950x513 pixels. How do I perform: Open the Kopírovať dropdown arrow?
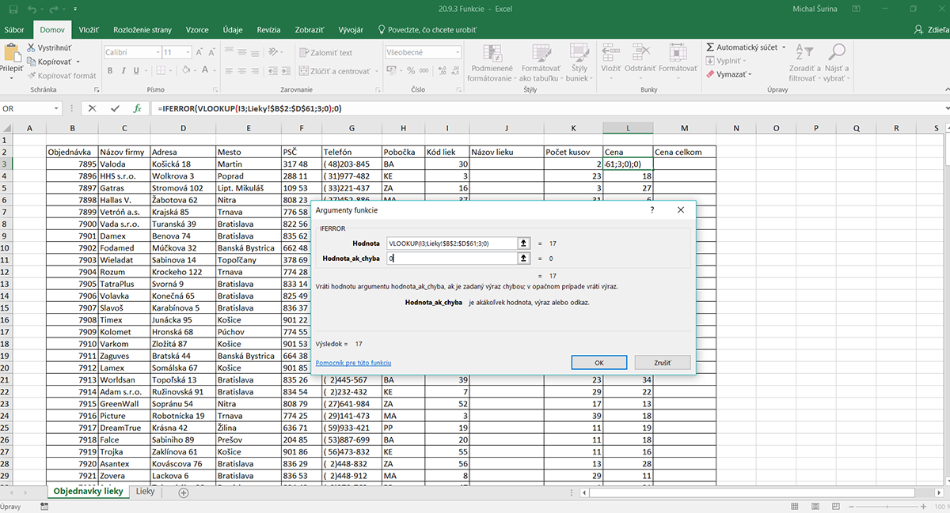(78, 62)
